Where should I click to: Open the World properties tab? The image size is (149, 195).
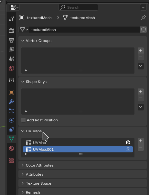pyautogui.click(x=11, y=68)
